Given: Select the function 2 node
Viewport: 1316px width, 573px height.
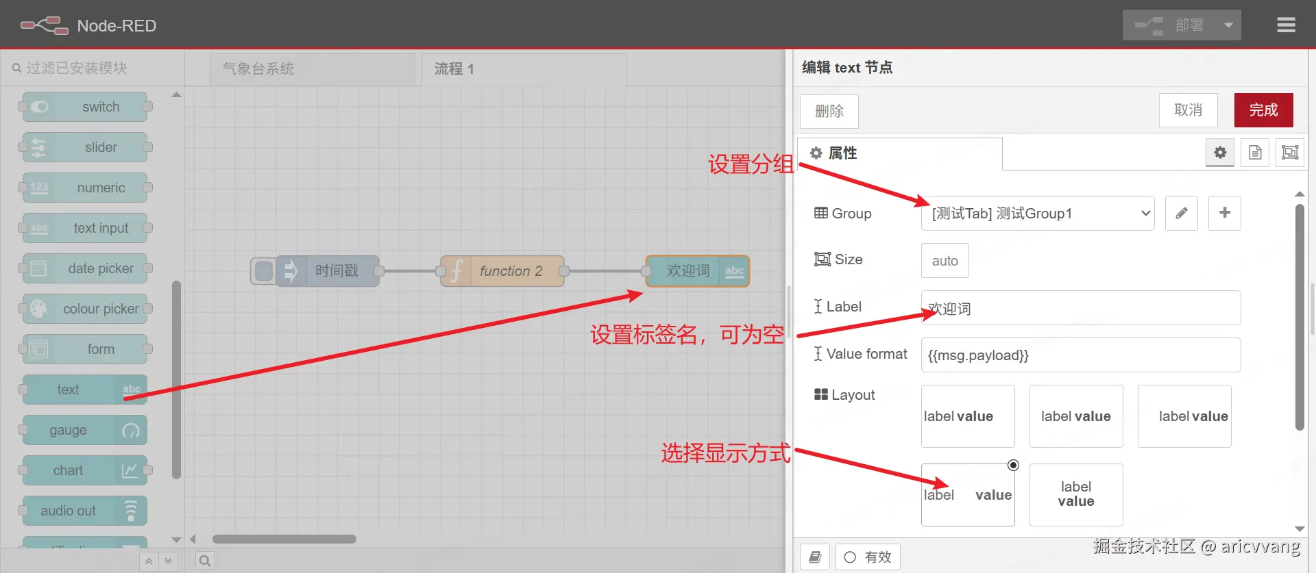Looking at the screenshot, I should (502, 271).
